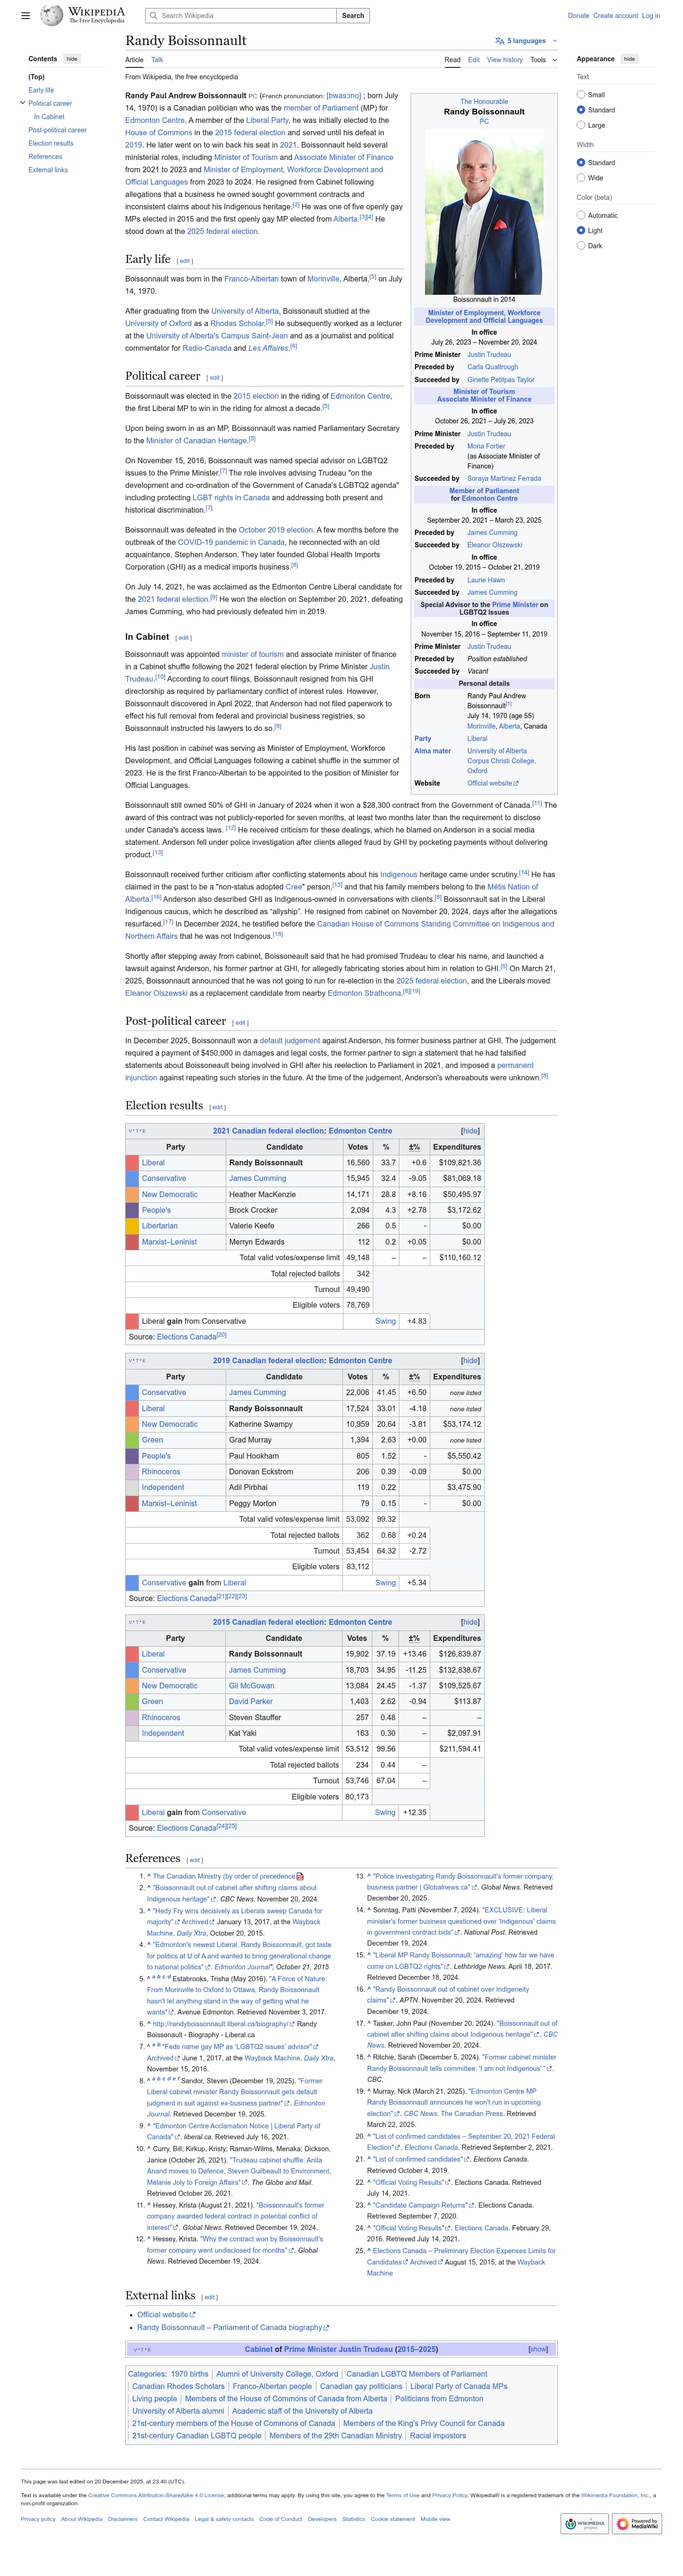Edit the Political career section
683x2576 pixels.
215,378
